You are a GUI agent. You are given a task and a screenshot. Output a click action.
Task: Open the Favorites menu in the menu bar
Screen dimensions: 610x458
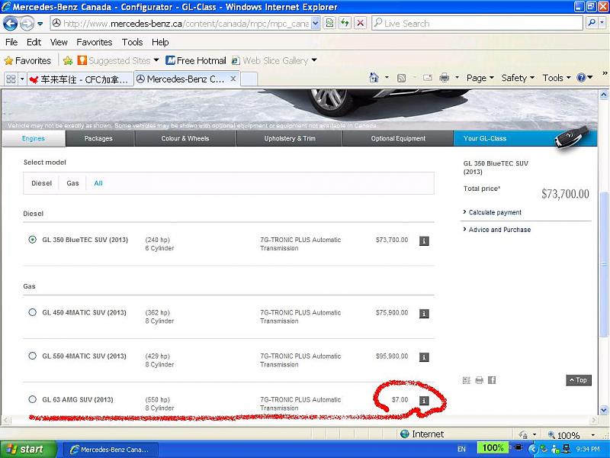point(94,42)
